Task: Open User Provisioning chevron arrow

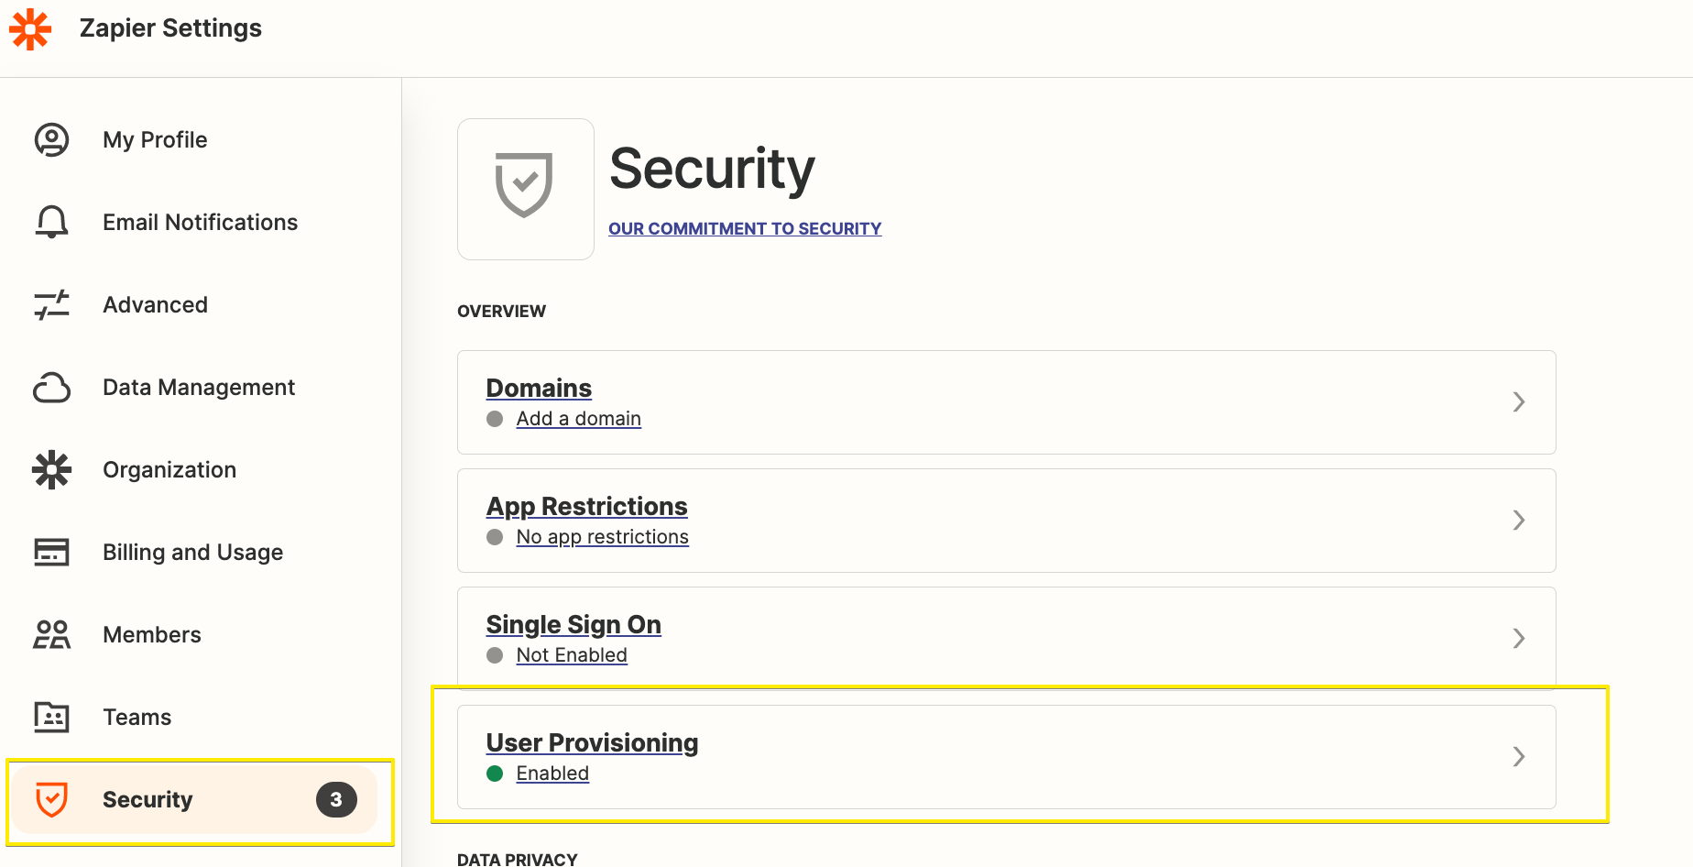Action: tap(1518, 756)
